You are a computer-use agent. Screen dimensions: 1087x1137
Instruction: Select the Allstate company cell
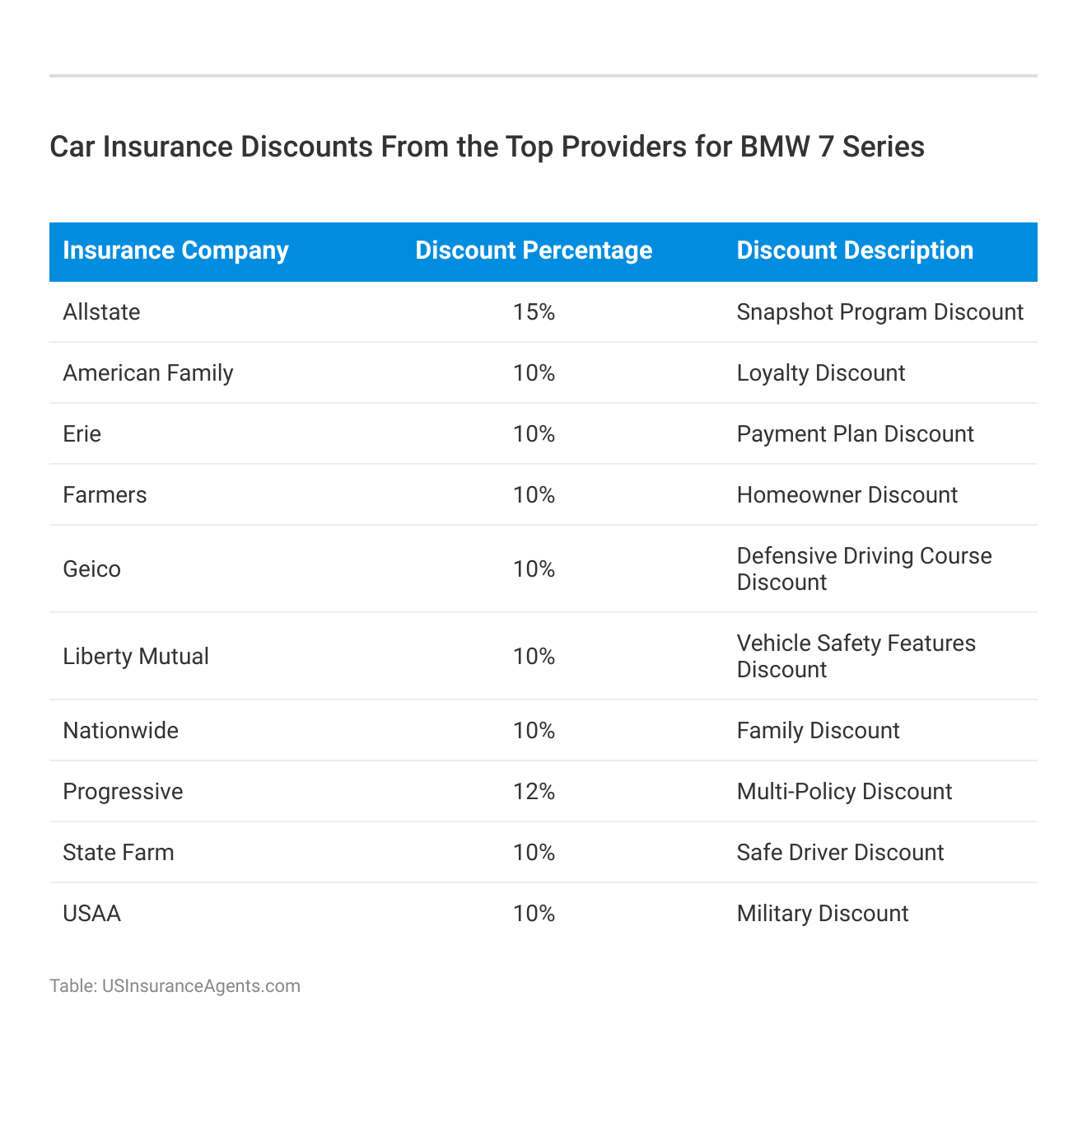tap(101, 312)
